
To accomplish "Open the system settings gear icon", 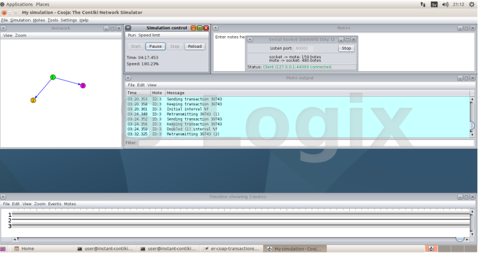I will [x=472, y=4].
